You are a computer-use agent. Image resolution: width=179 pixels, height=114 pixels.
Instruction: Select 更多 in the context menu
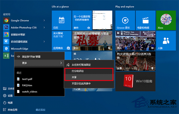(x=39, y=63)
